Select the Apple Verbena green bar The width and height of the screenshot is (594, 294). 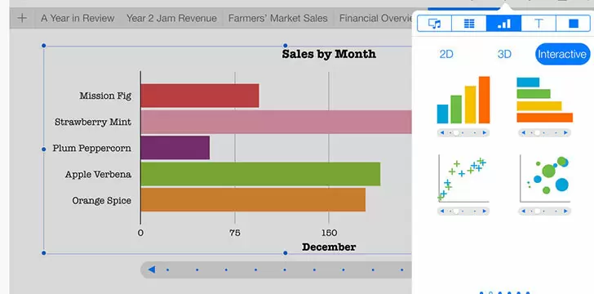tap(260, 174)
